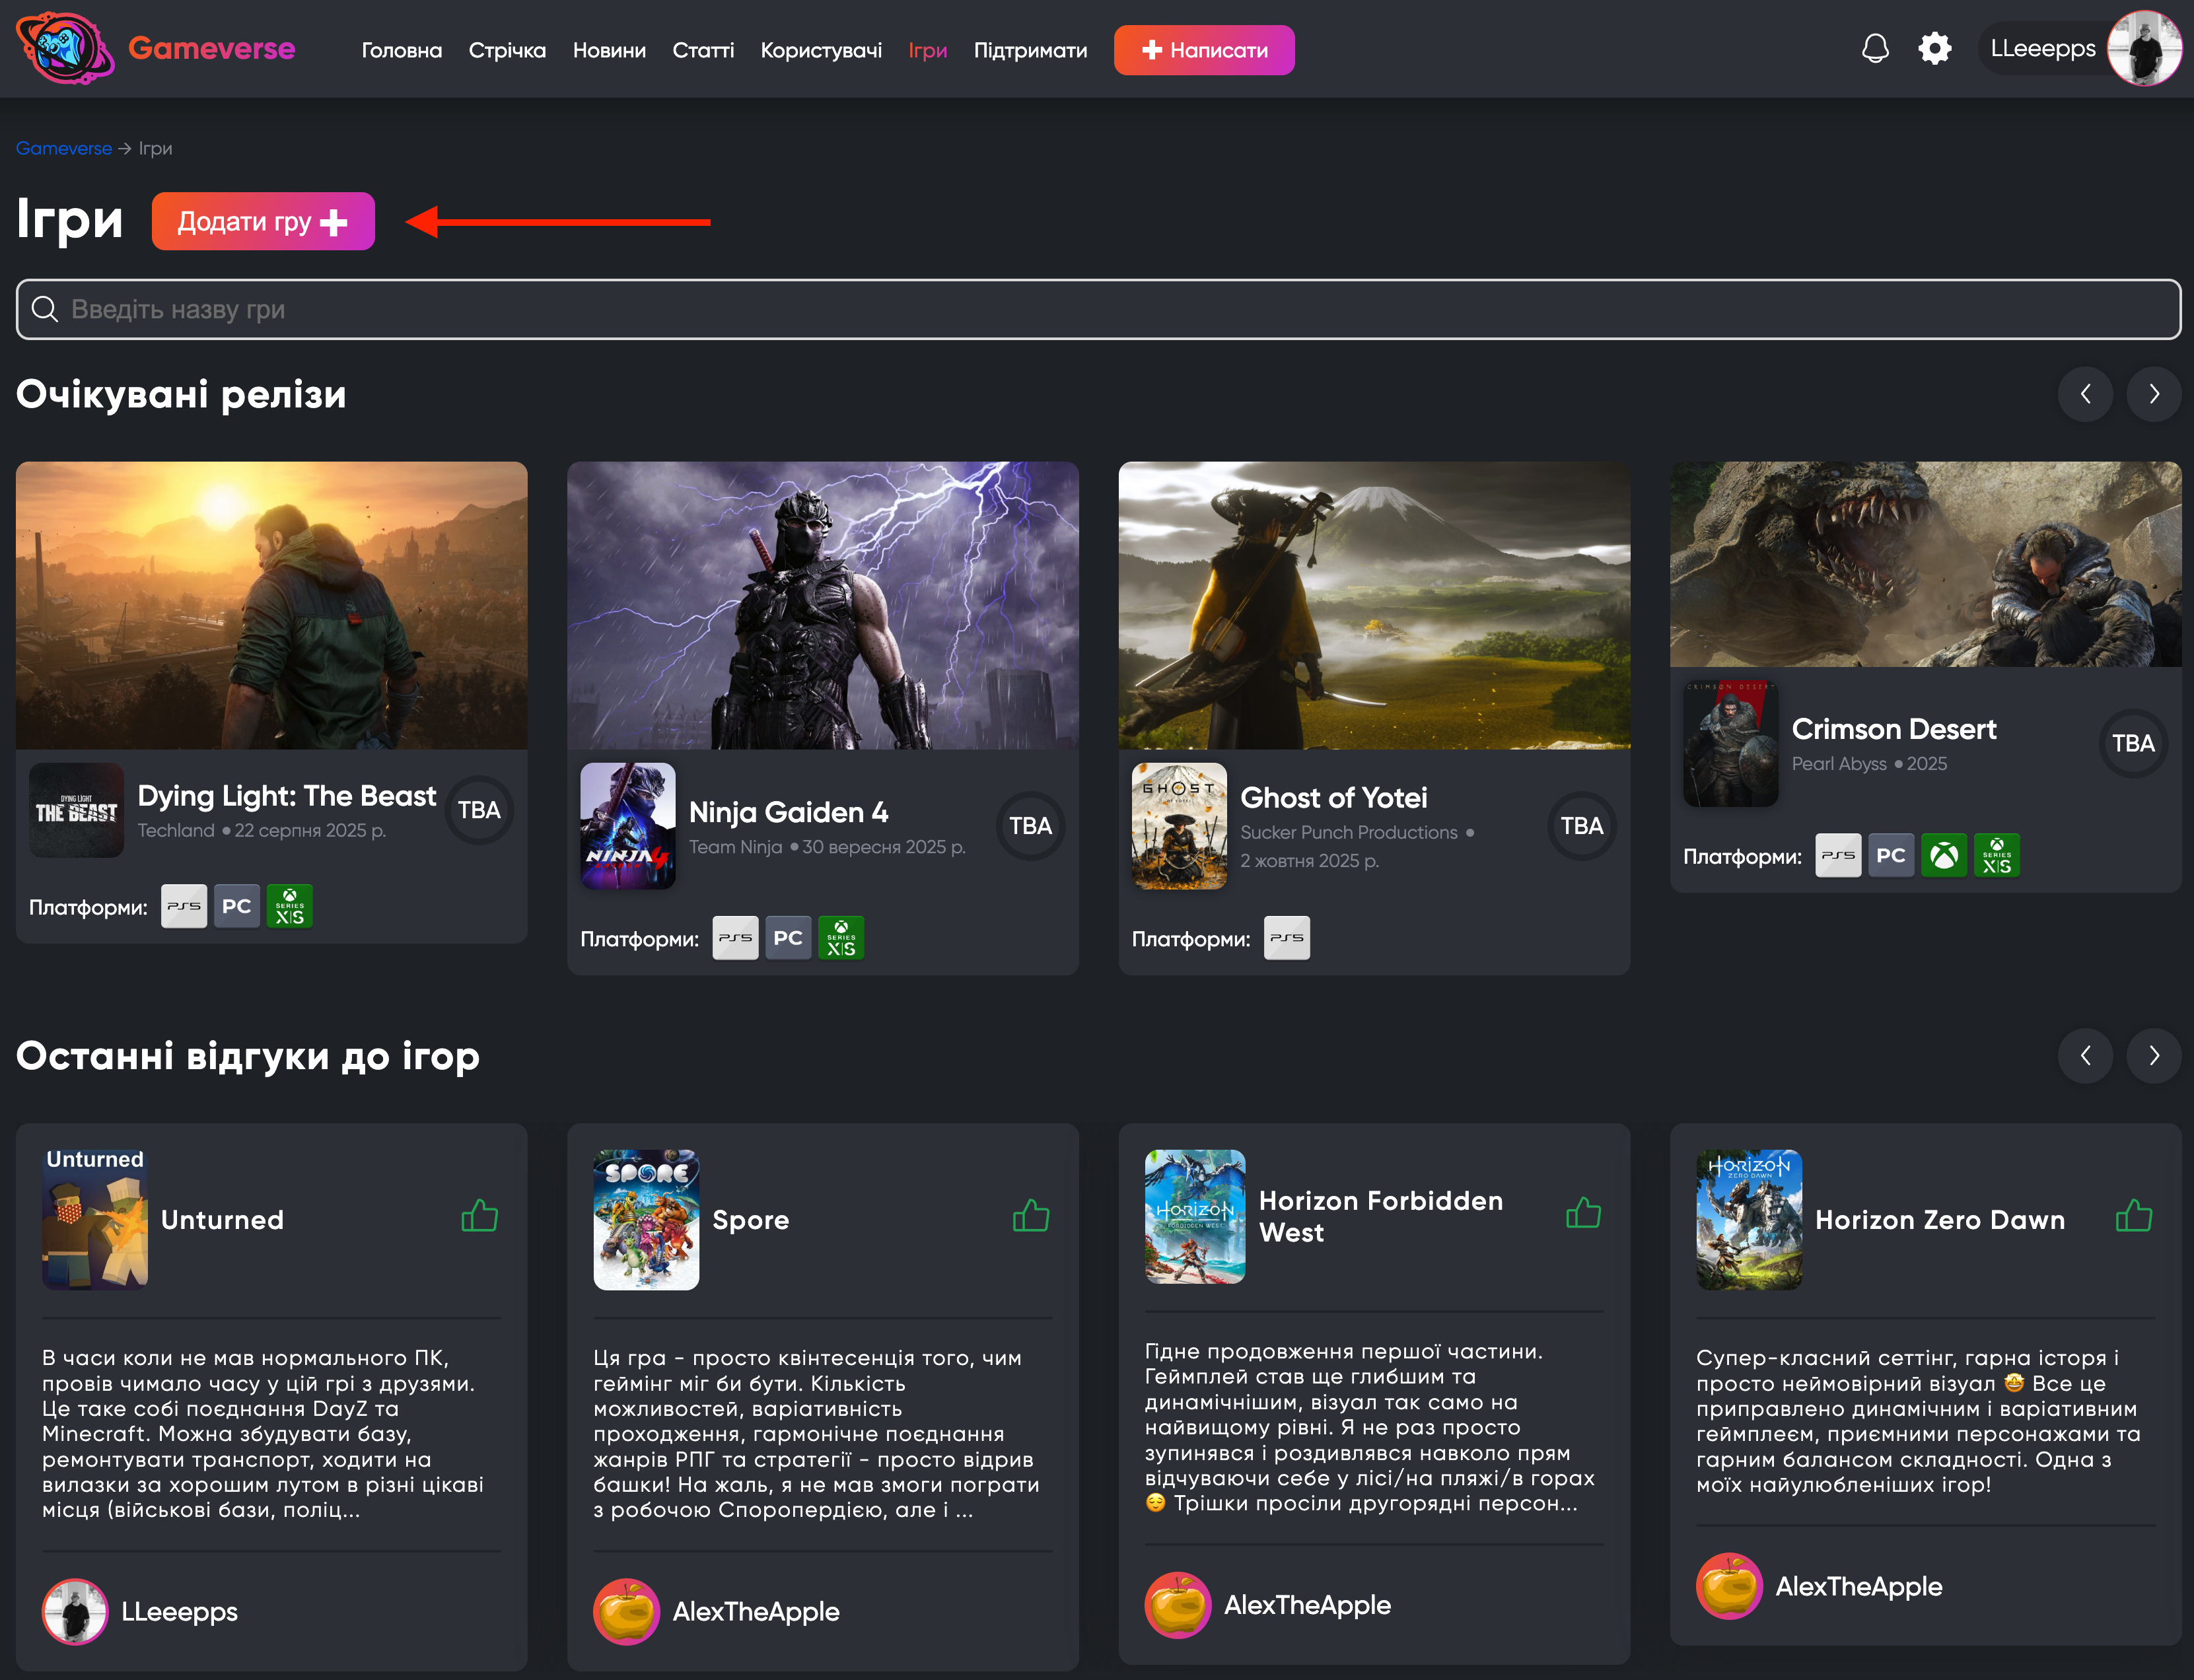
Task: Open AlexTheApple profile on Spore review
Action: (x=716, y=1611)
